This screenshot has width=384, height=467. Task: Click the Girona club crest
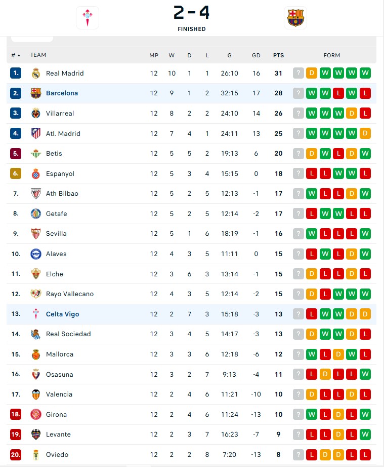[x=36, y=414]
